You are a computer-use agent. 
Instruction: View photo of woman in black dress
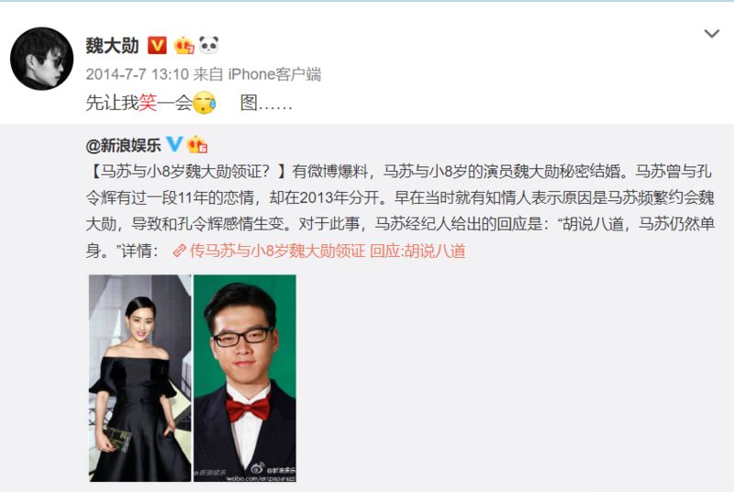(x=140, y=378)
